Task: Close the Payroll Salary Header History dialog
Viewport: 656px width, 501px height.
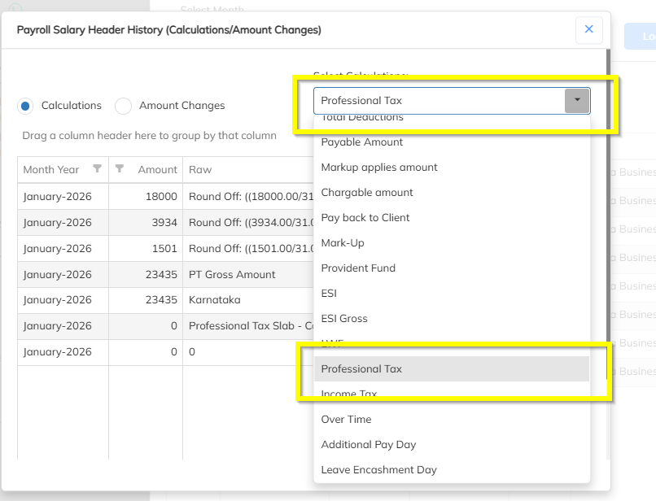Action: (x=588, y=30)
